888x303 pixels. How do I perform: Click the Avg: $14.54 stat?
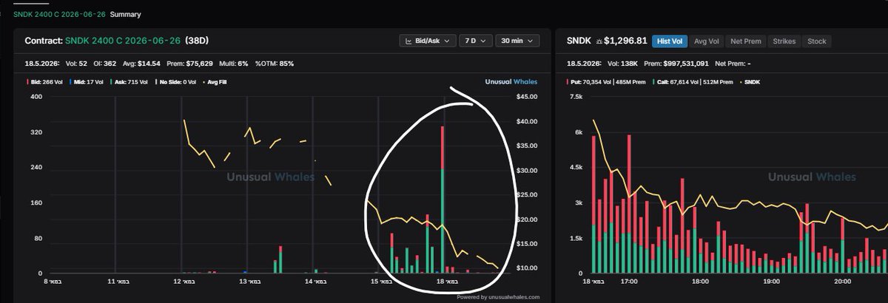click(x=142, y=64)
